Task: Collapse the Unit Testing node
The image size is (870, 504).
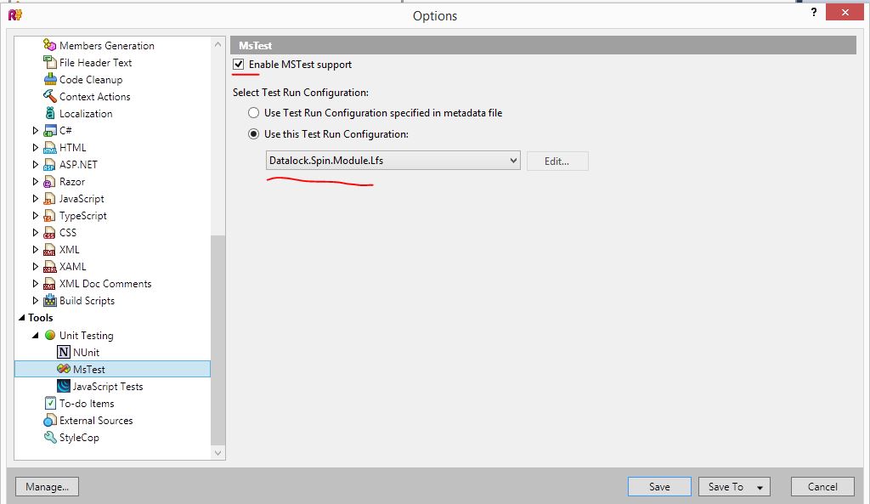Action: (x=35, y=335)
